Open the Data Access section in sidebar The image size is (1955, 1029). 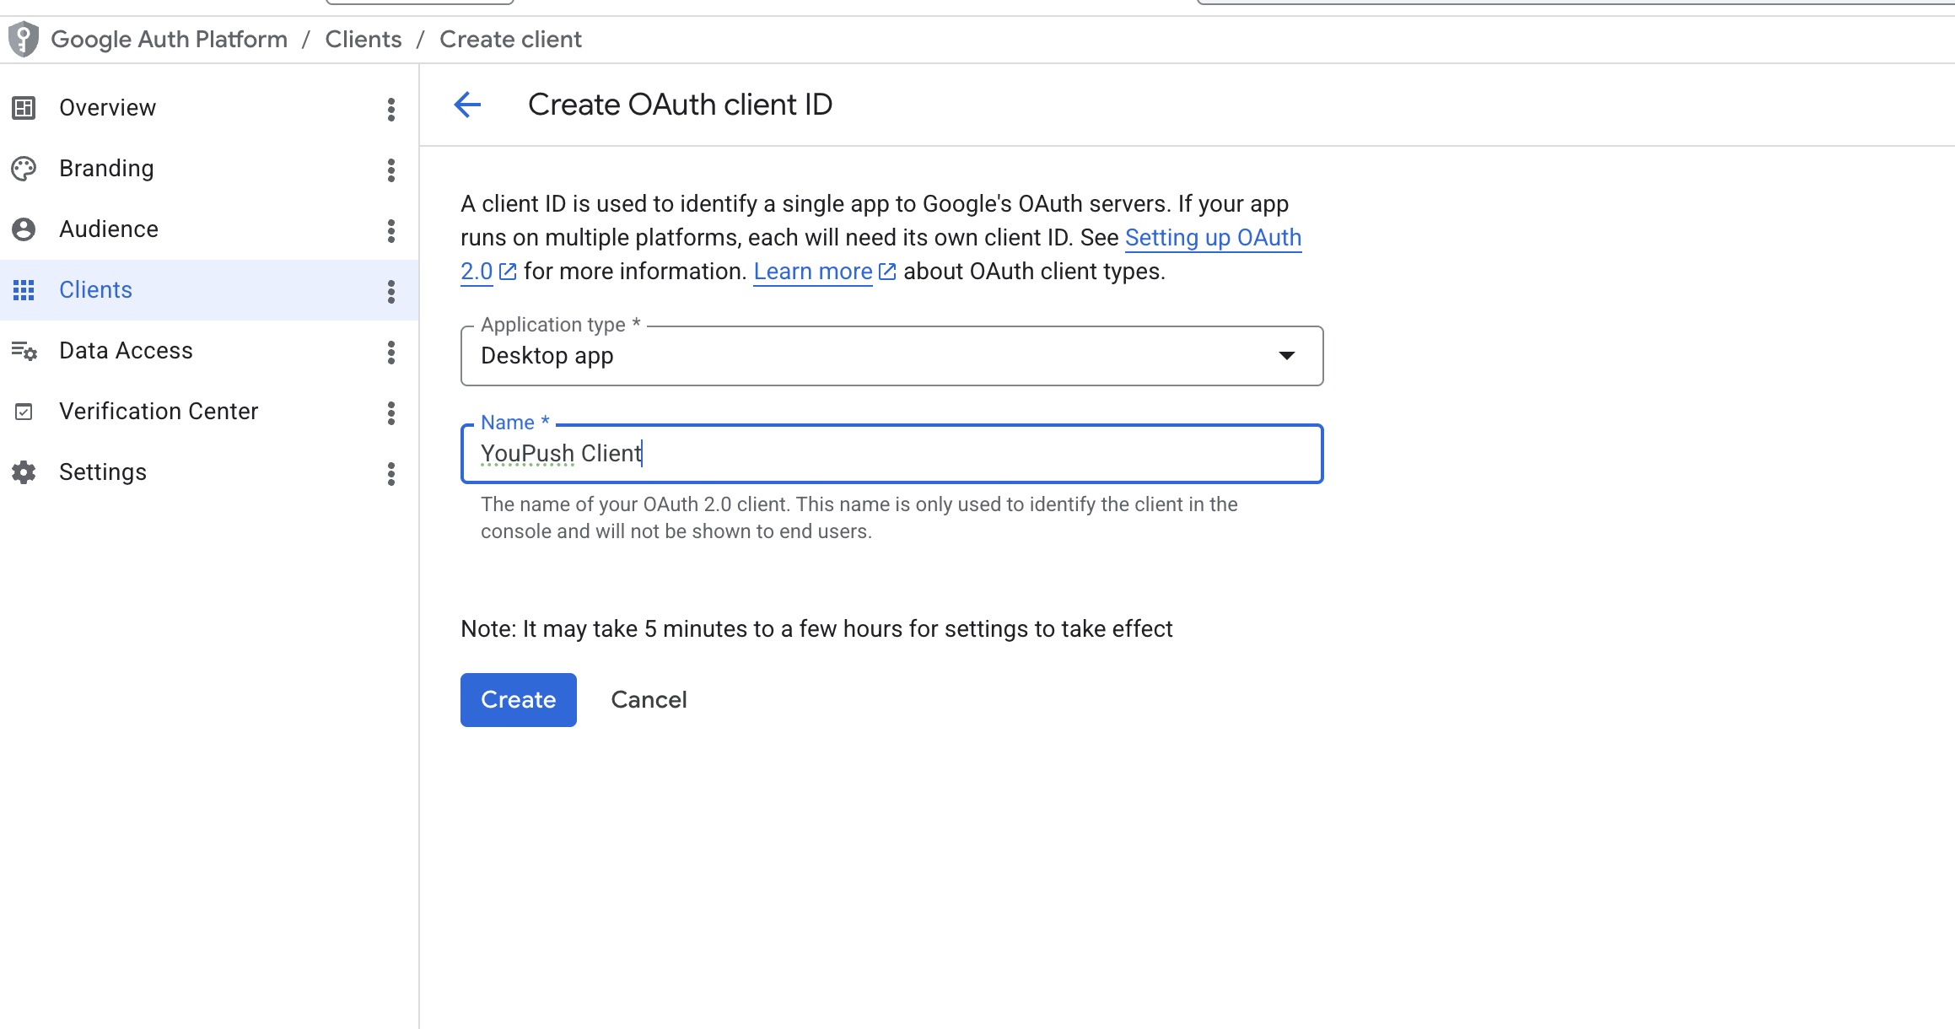[x=209, y=351]
